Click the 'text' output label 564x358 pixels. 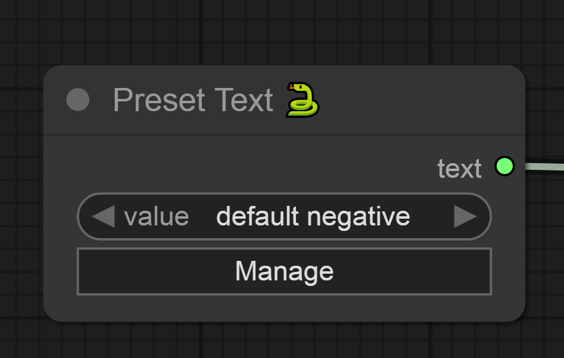(x=459, y=168)
